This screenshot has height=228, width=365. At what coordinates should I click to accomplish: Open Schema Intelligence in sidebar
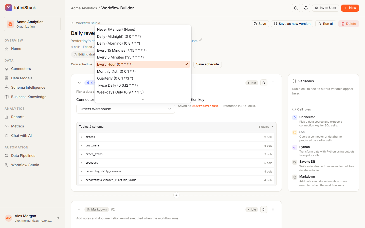32,87
